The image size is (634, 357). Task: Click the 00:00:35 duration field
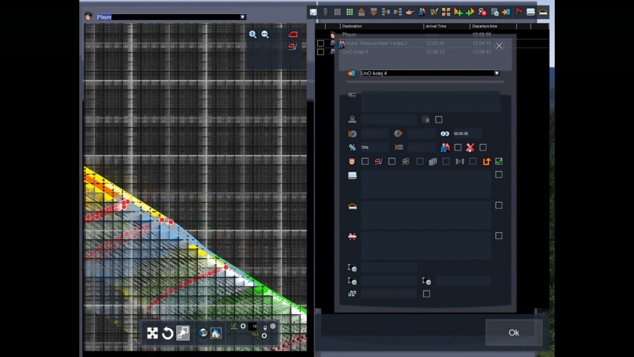click(467, 134)
